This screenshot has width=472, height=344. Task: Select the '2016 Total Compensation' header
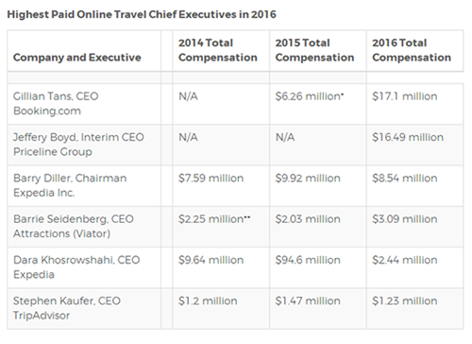414,51
